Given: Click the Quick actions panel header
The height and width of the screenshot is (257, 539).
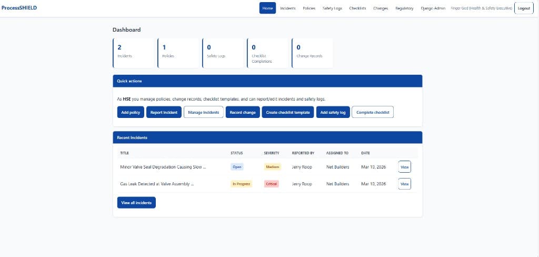Looking at the screenshot, I should coord(267,81).
